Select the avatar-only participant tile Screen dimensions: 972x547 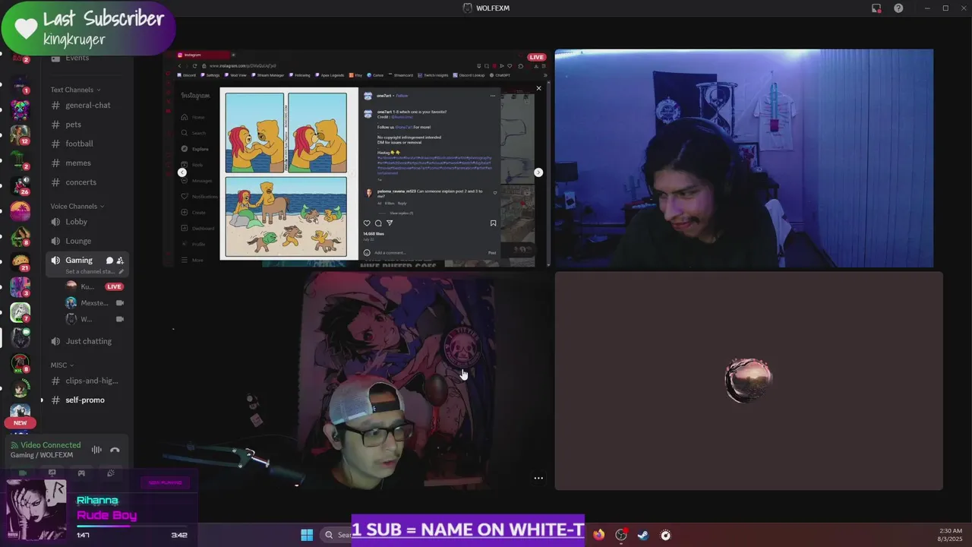(749, 381)
